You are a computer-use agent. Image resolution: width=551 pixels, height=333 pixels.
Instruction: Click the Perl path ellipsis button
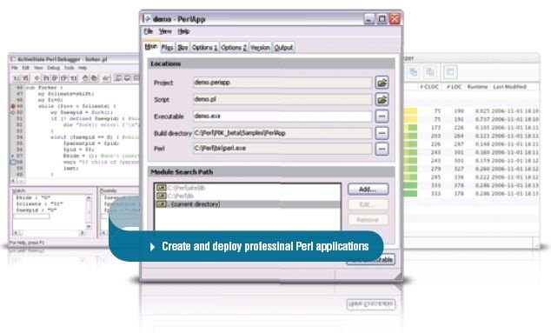point(382,149)
